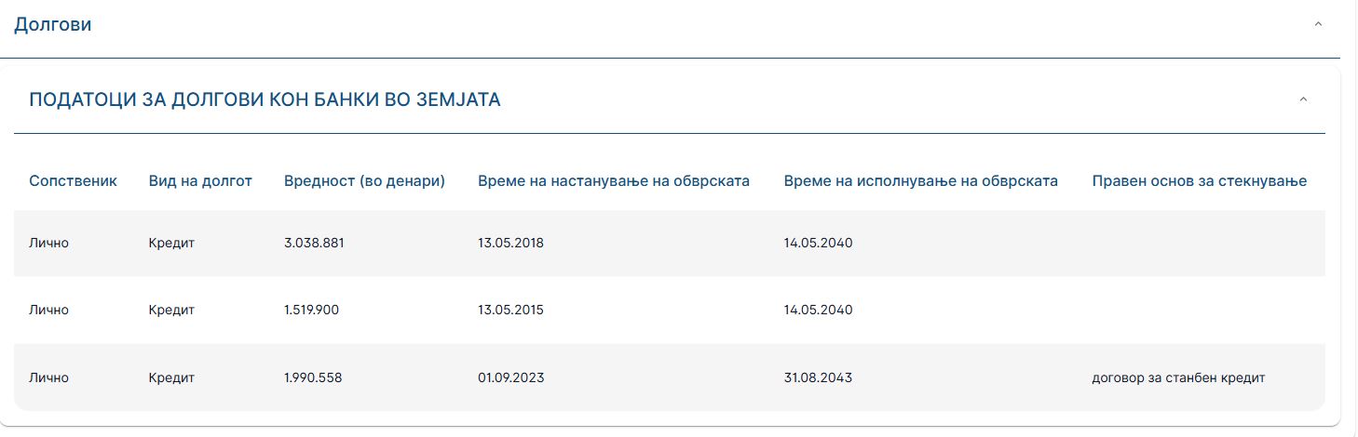Select the loan row valued 1.990.558
The width and height of the screenshot is (1358, 437).
click(313, 377)
